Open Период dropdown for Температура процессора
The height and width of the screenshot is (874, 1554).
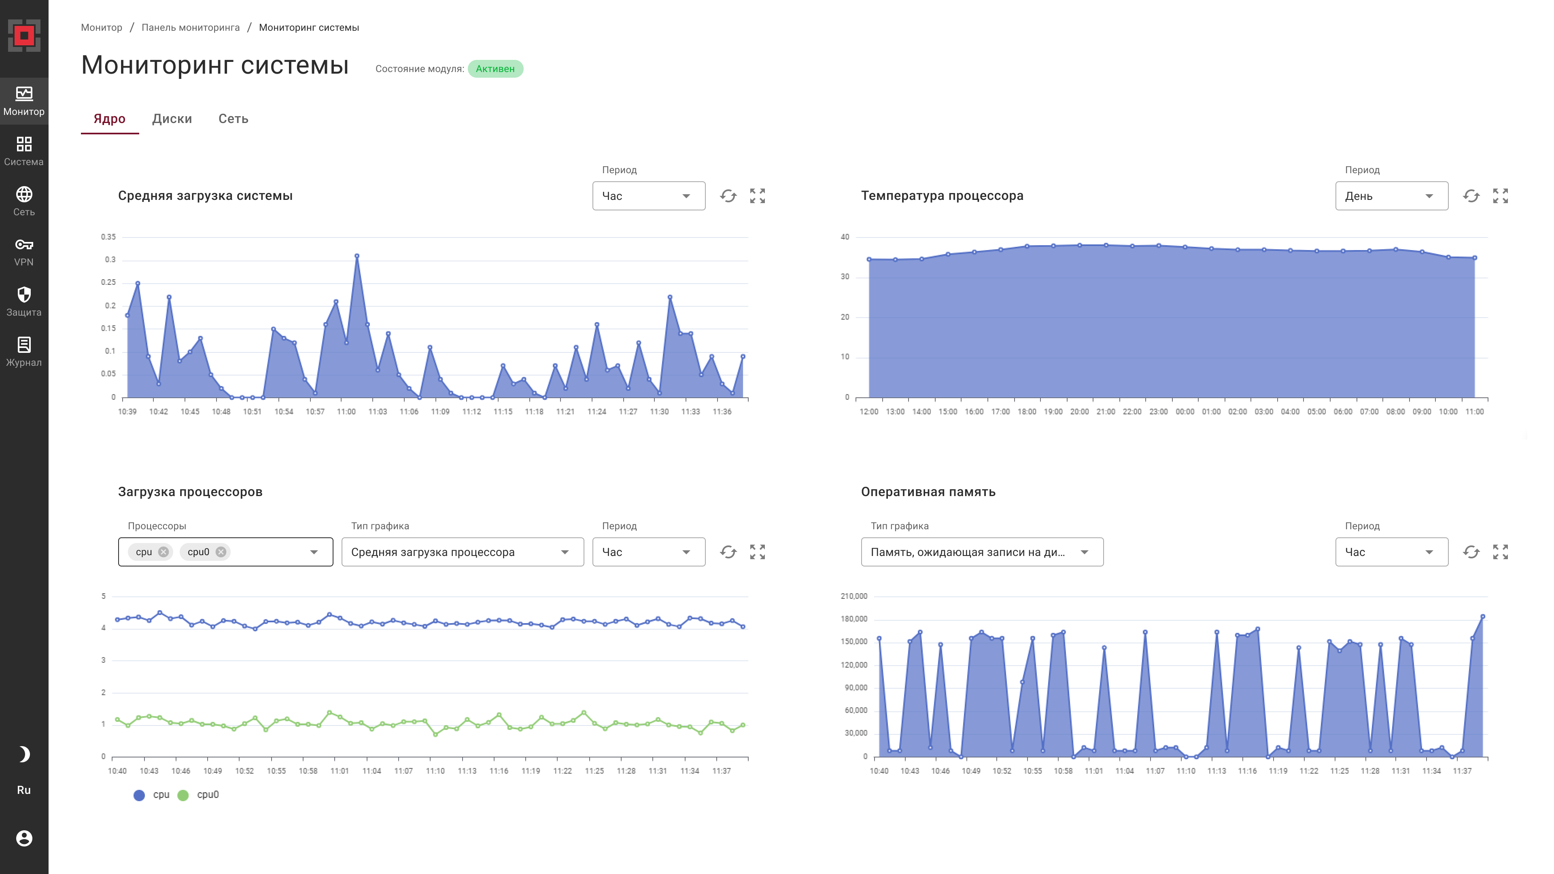click(1391, 196)
